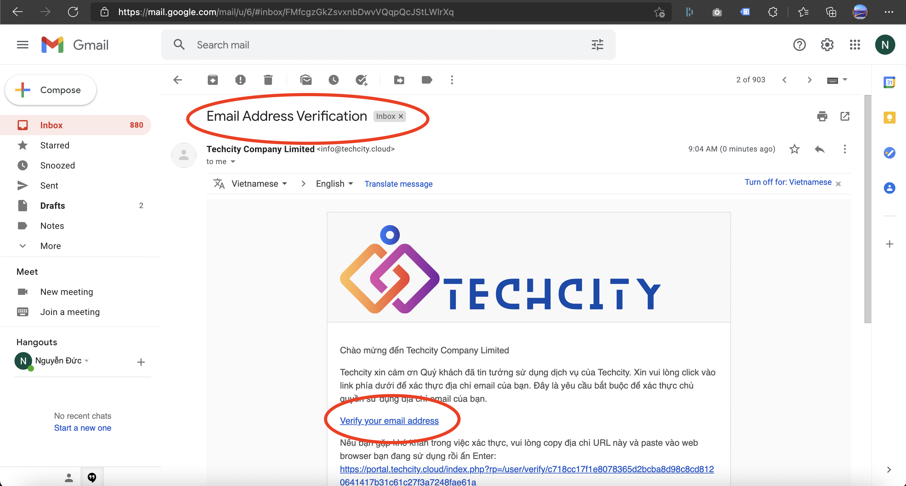Open the Starred folder
Screen dimensions: 906x486
click(x=75, y=145)
